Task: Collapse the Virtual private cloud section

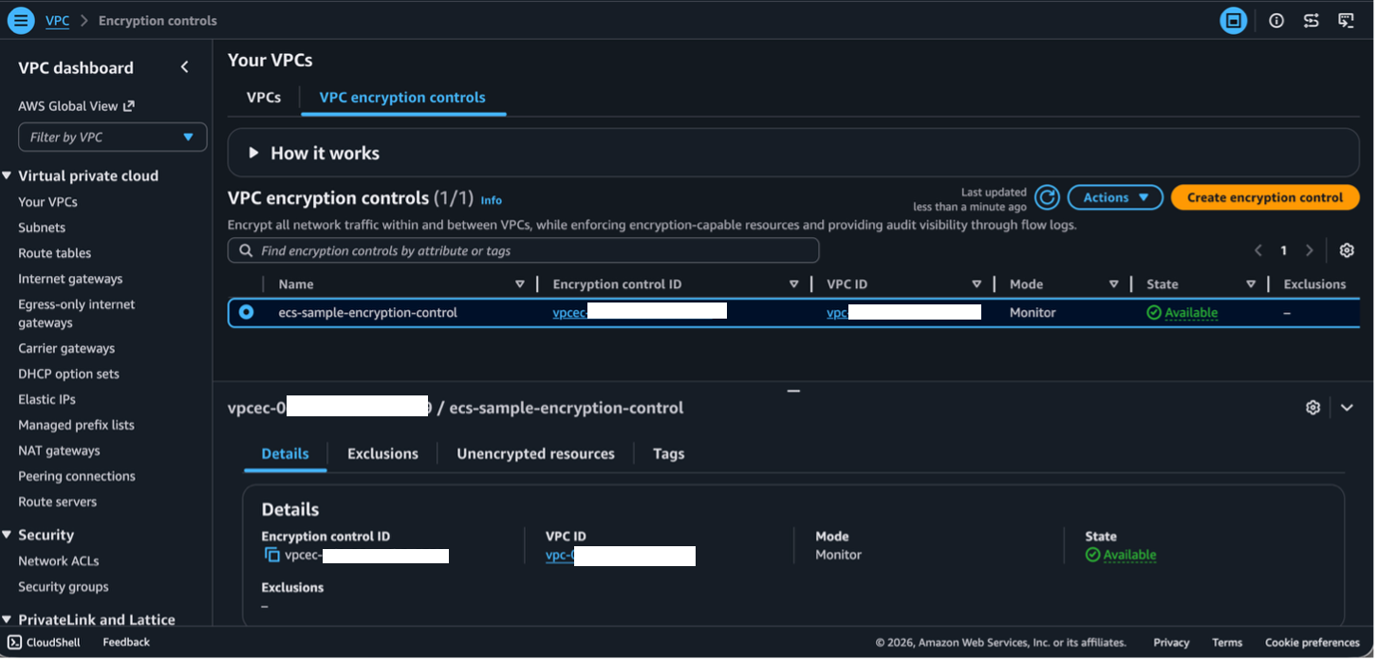Action: (x=7, y=175)
